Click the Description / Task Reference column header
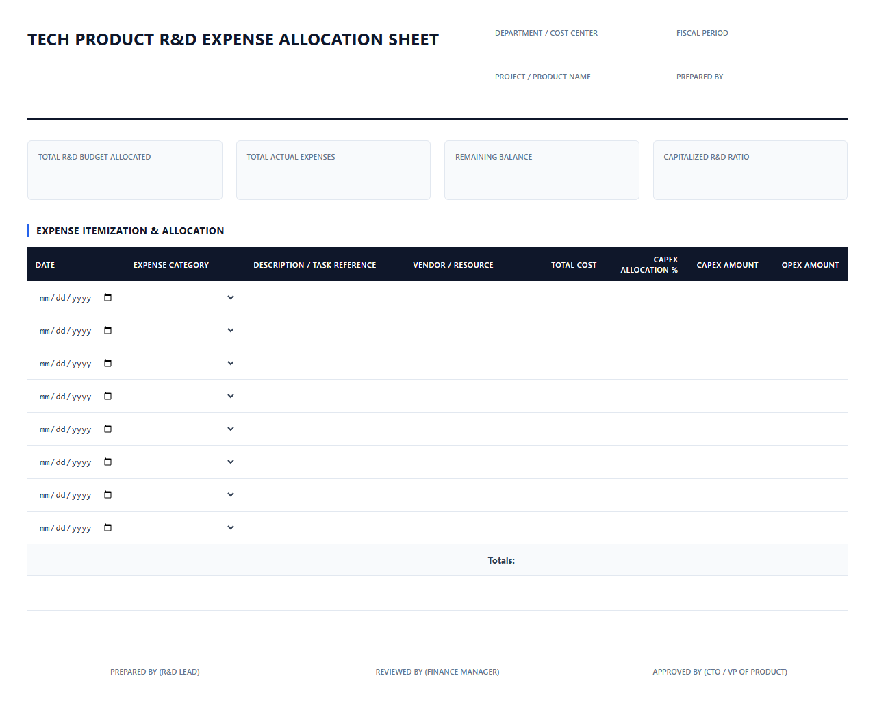 point(315,265)
